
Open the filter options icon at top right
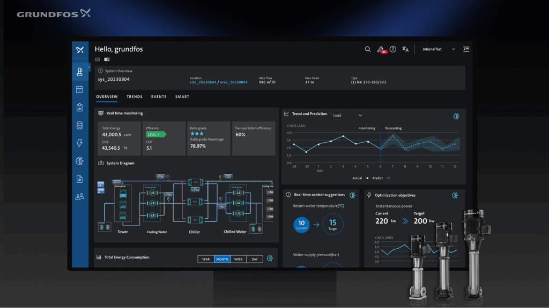(x=466, y=49)
